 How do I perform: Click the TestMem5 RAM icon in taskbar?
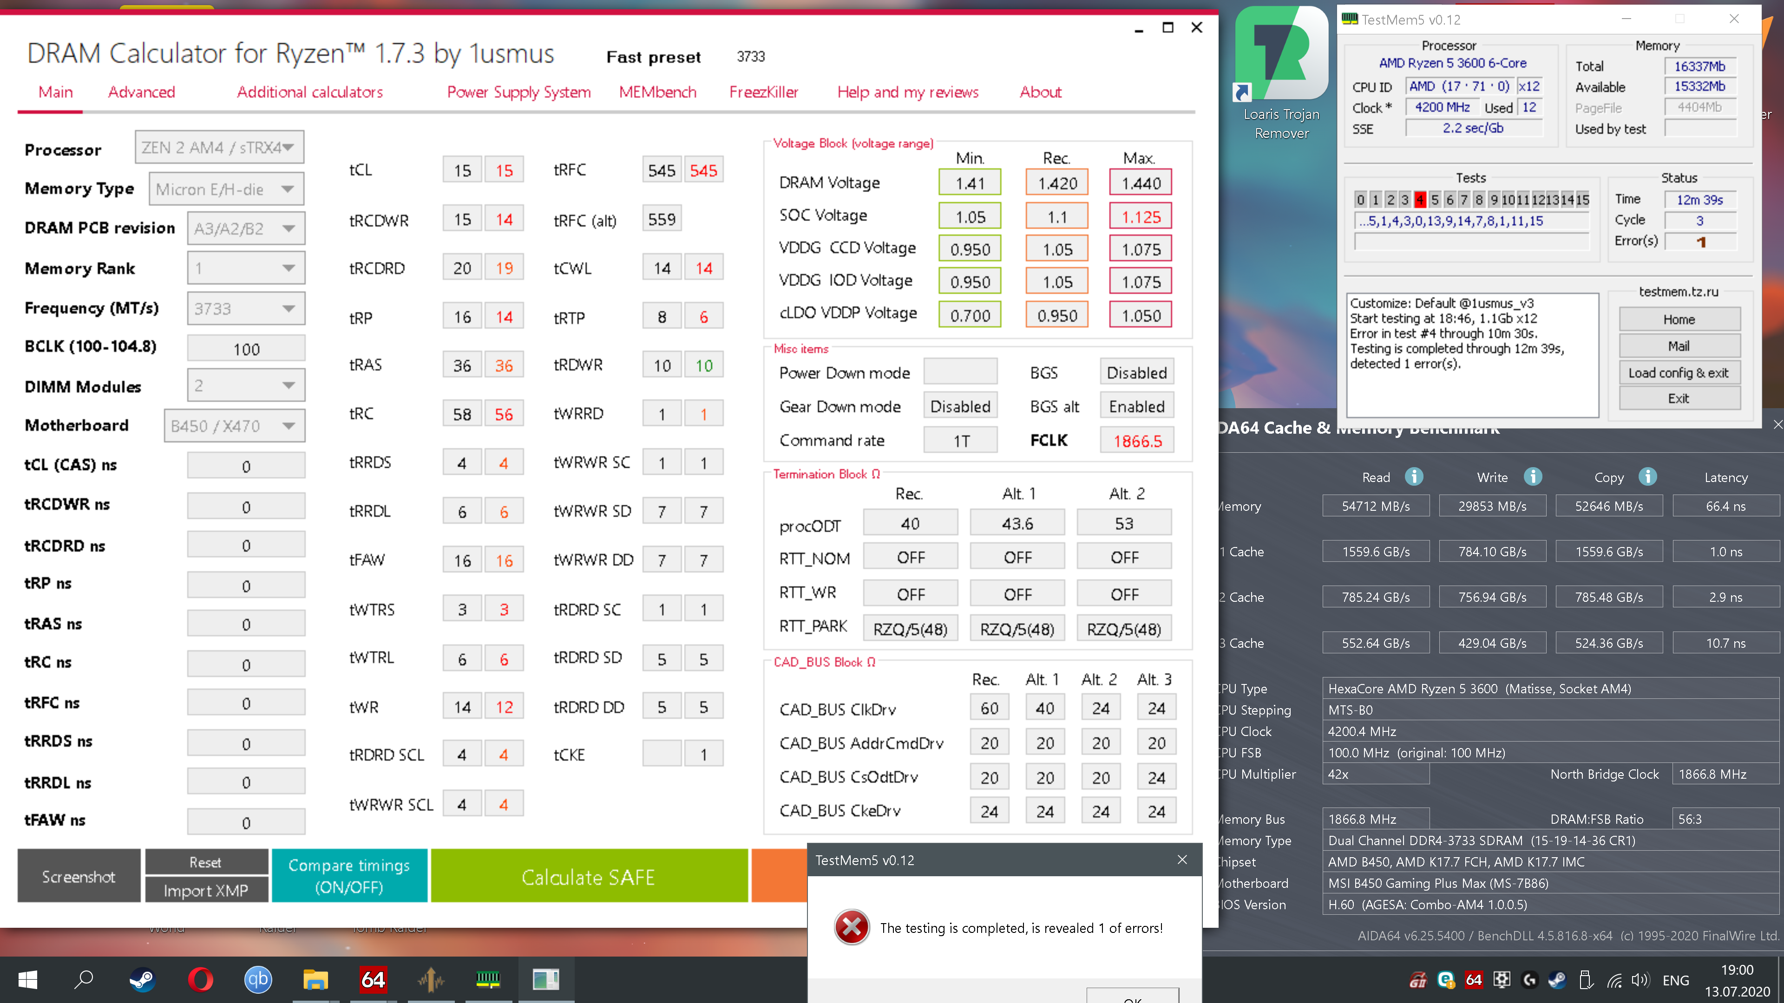tap(487, 979)
